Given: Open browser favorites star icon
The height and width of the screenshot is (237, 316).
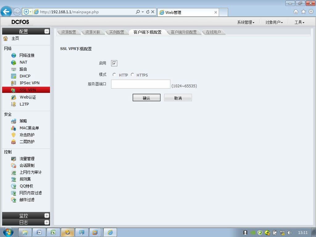Looking at the screenshot, I should click(x=303, y=12).
